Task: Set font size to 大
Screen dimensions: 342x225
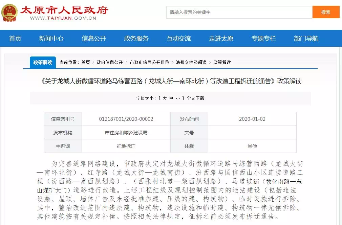Action: (x=165, y=98)
